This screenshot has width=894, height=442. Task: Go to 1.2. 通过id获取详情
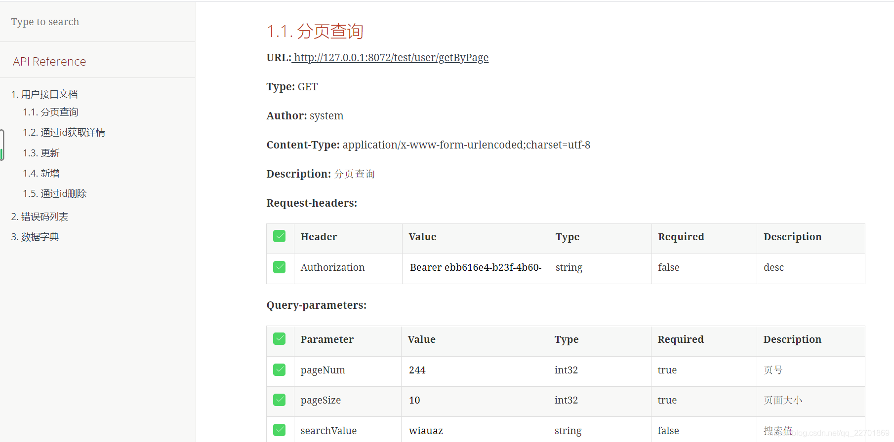(x=64, y=133)
